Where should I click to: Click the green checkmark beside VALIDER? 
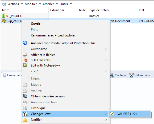pos(112,114)
